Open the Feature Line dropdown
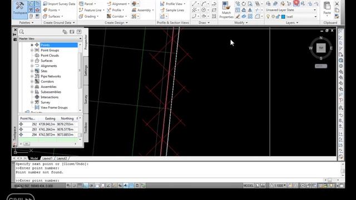 pyautogui.click(x=91, y=10)
